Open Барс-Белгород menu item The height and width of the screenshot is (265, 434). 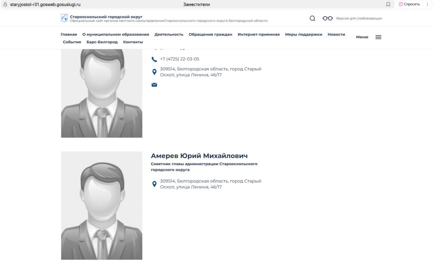(x=102, y=42)
